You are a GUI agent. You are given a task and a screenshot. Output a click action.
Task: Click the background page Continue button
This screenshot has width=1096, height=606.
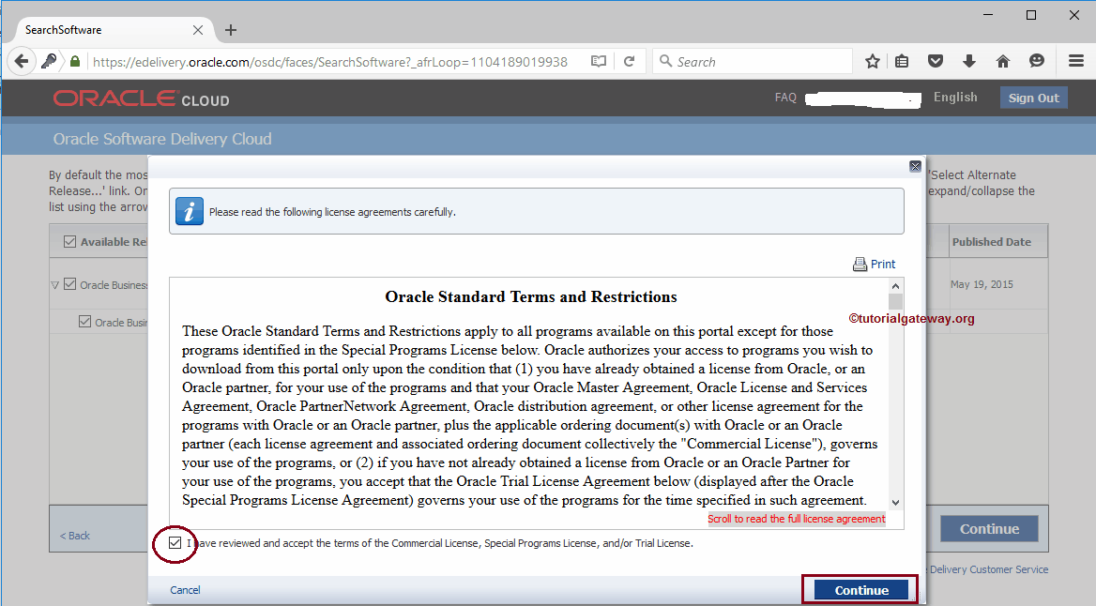point(989,529)
